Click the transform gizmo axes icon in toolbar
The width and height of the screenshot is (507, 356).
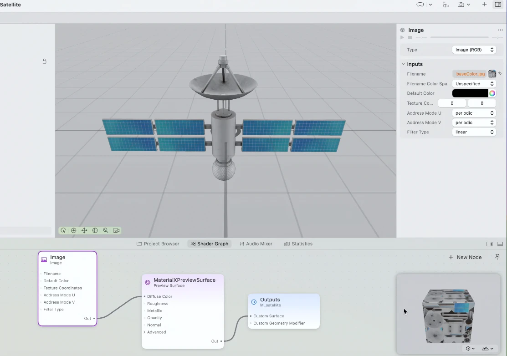446,5
